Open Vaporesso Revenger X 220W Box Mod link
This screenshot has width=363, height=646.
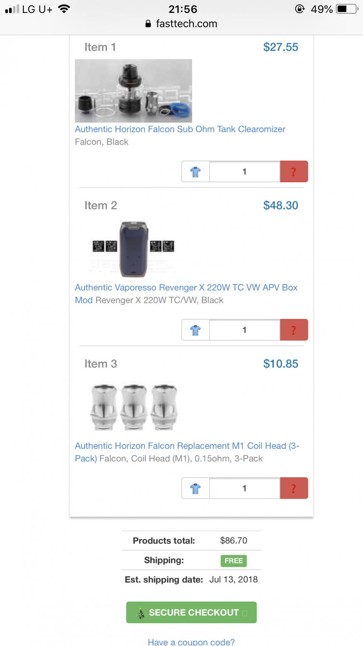coord(186,288)
